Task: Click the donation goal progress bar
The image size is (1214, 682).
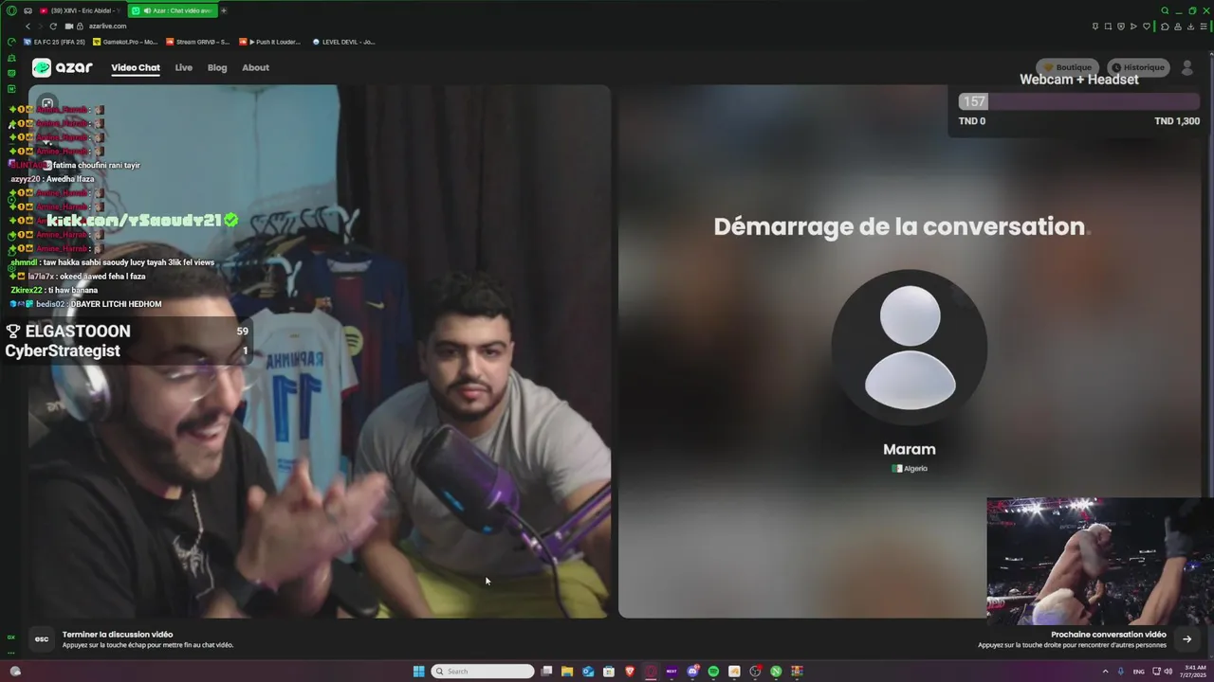Action: (x=1079, y=101)
